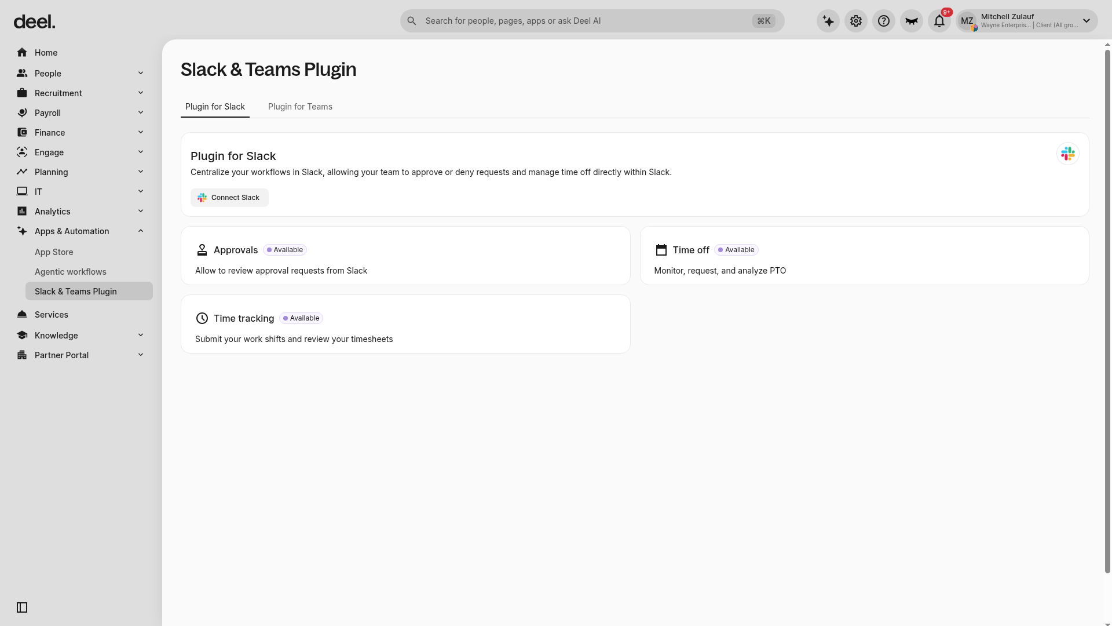Click the Approvals stamp icon

(x=202, y=250)
